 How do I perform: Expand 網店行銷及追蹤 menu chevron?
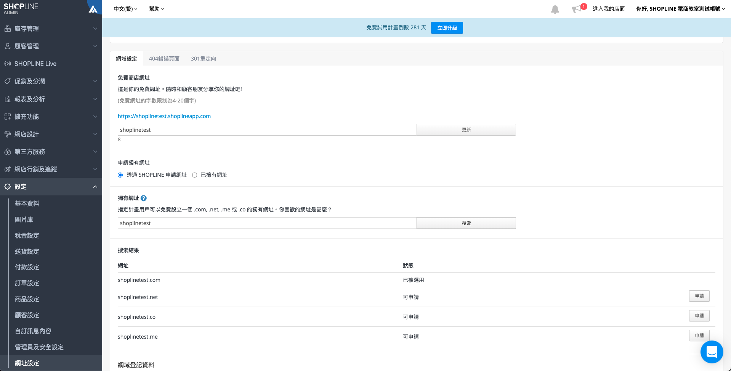click(95, 169)
